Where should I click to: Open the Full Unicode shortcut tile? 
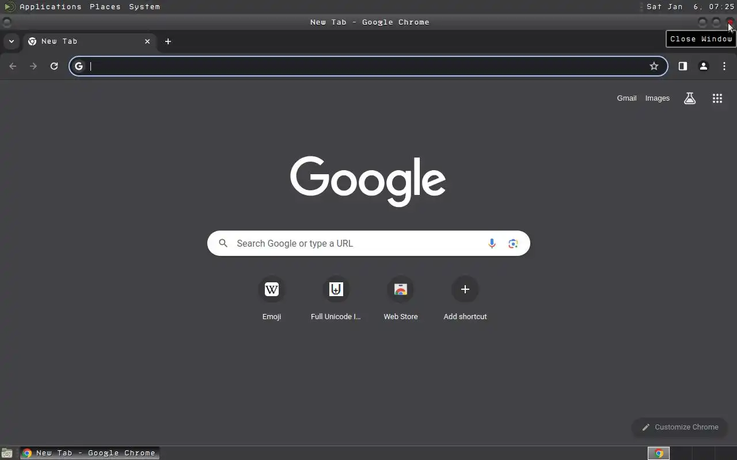[336, 299]
